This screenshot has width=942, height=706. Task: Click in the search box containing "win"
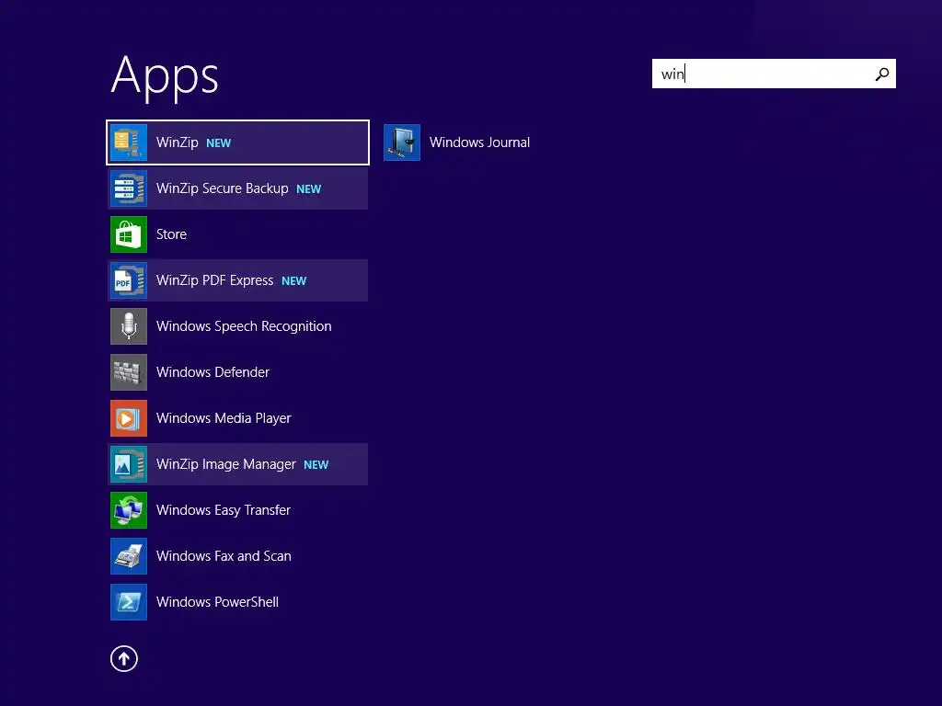pyautogui.click(x=774, y=74)
